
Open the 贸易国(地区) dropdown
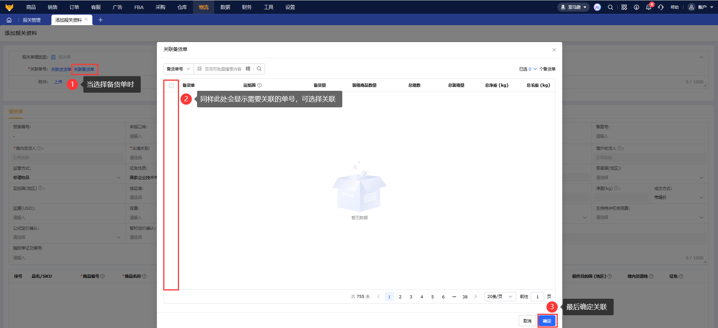[649, 178]
